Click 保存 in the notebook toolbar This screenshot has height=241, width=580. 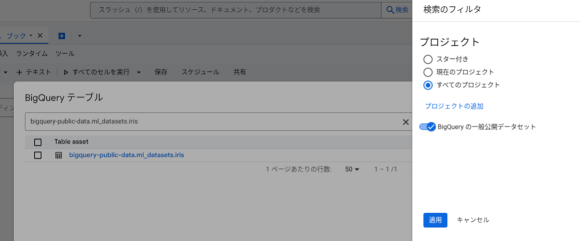pos(161,72)
